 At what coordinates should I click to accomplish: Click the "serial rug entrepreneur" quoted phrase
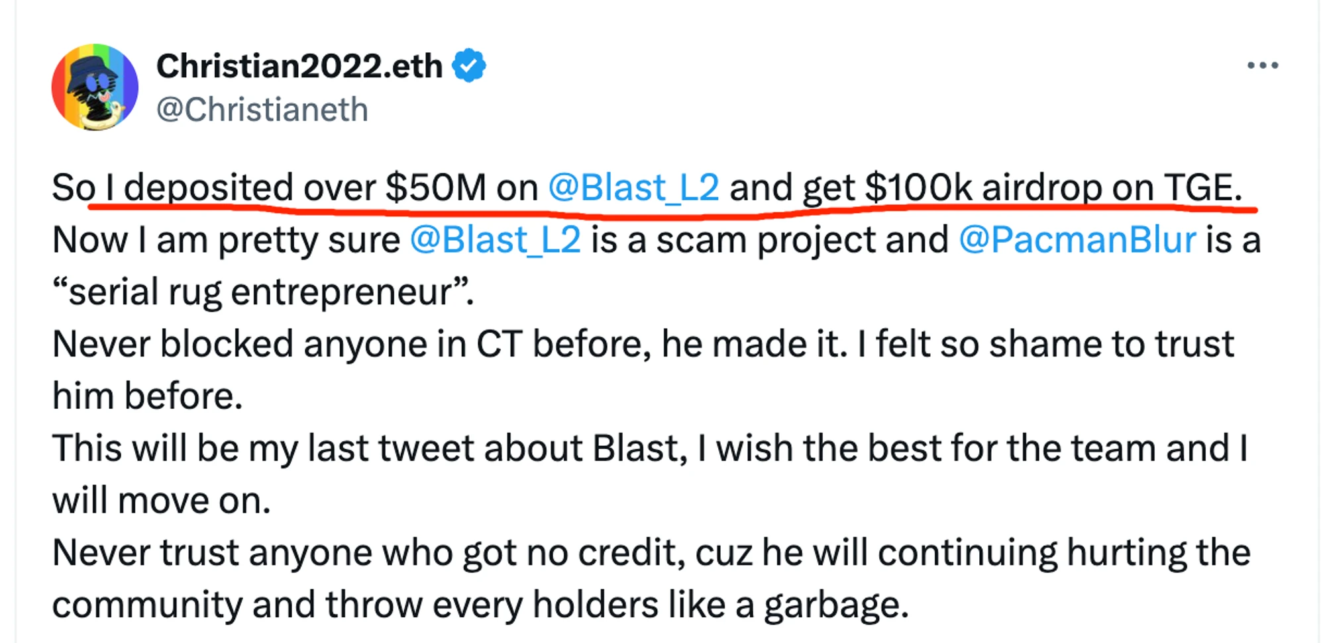point(262,292)
